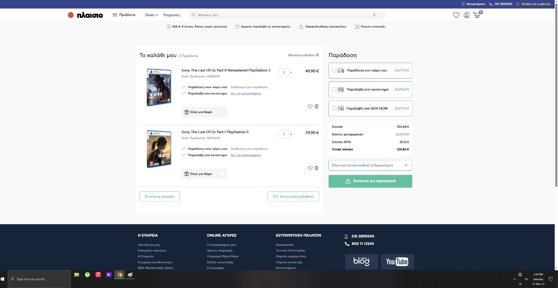Viewport: 558px width, 288px height.
Task: Open Βοήθεια & συμβουλή in top bar
Action: pyautogui.click(x=533, y=4)
